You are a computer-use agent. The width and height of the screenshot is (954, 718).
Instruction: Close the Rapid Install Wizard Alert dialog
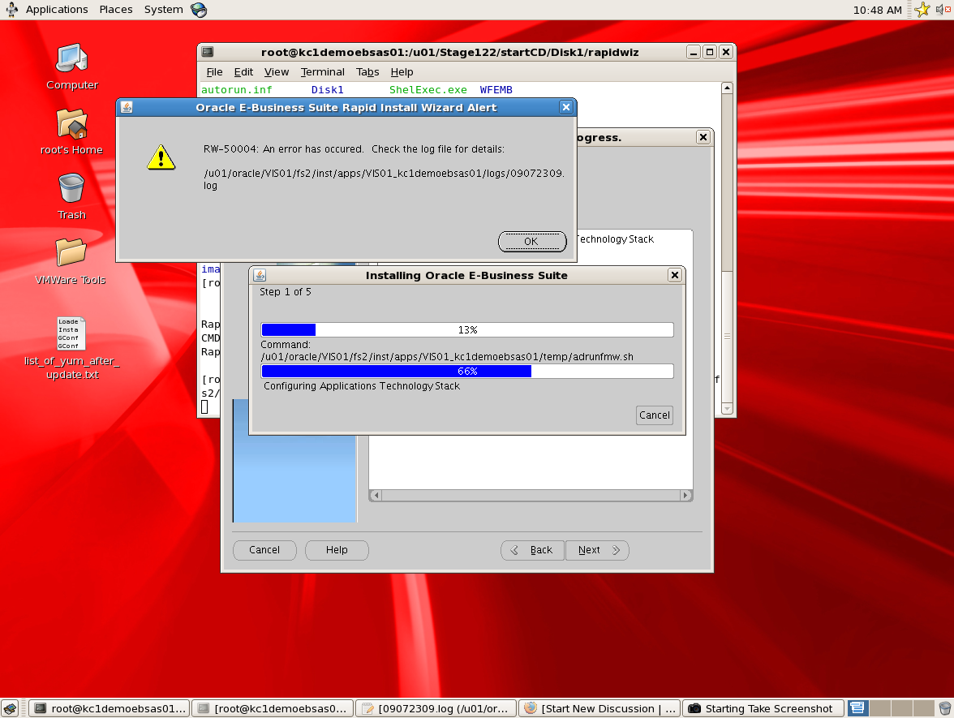pos(566,107)
